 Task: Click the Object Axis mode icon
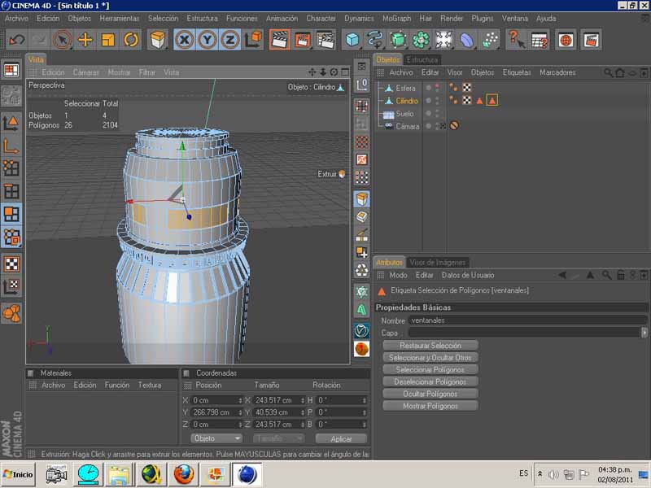pos(11,146)
